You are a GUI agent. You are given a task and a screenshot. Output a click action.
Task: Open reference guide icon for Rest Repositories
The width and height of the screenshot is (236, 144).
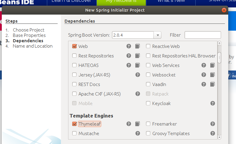coord(137,56)
